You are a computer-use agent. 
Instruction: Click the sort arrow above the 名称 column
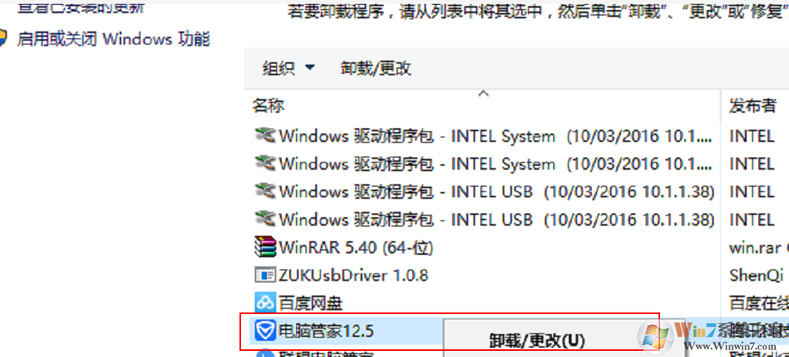[x=484, y=94]
